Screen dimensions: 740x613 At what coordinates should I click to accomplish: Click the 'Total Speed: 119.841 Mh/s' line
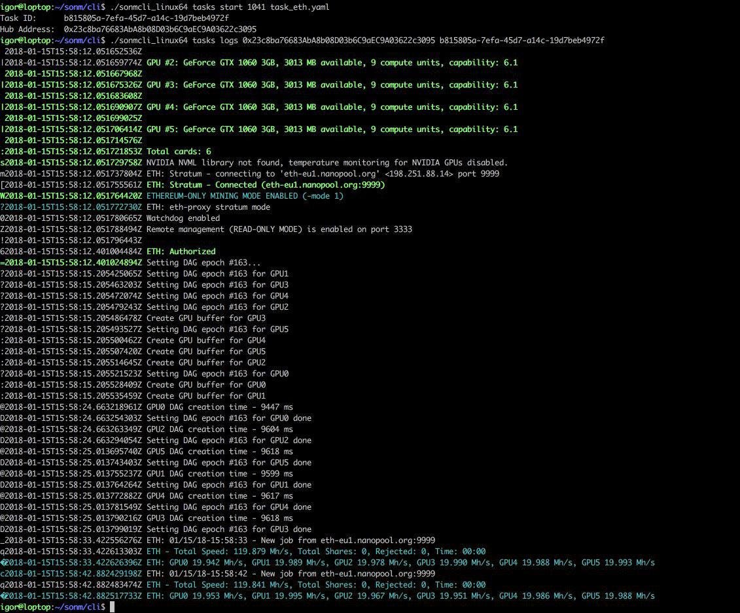coord(316,585)
